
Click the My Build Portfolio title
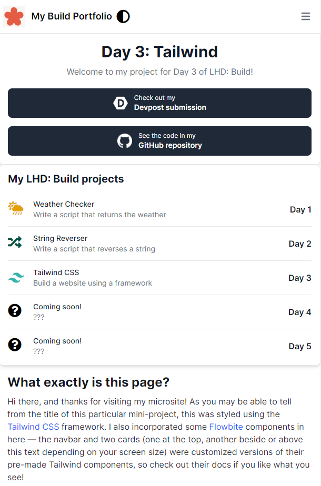[72, 16]
